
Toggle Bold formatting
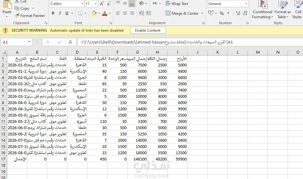coord(53,13)
